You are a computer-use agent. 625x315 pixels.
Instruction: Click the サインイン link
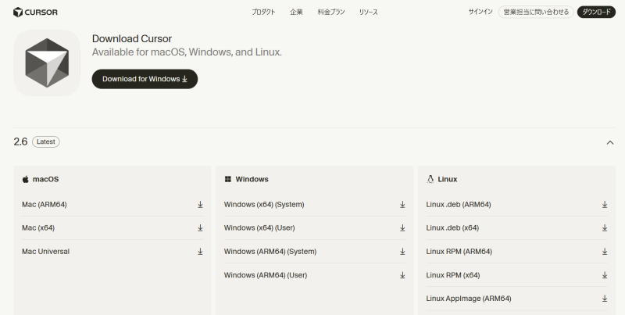[480, 12]
